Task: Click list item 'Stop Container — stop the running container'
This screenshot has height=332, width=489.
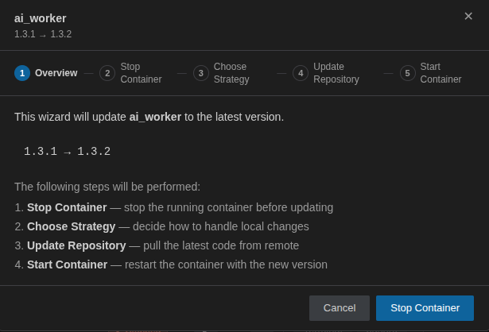Action: pos(173,207)
